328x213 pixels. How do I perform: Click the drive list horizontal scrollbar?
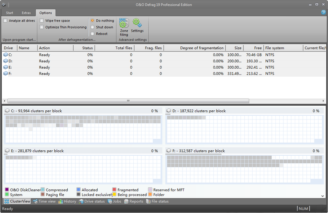pos(126,101)
